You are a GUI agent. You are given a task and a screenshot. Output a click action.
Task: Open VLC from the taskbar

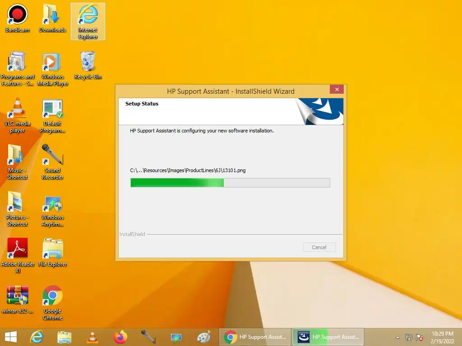pos(92,337)
